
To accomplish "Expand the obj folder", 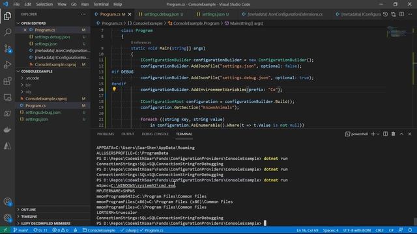I will click(29, 92).
